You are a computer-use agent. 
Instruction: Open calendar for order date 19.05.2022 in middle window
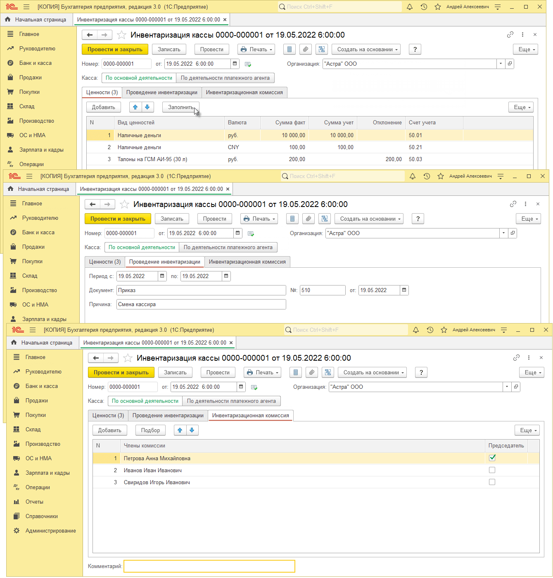coord(404,290)
